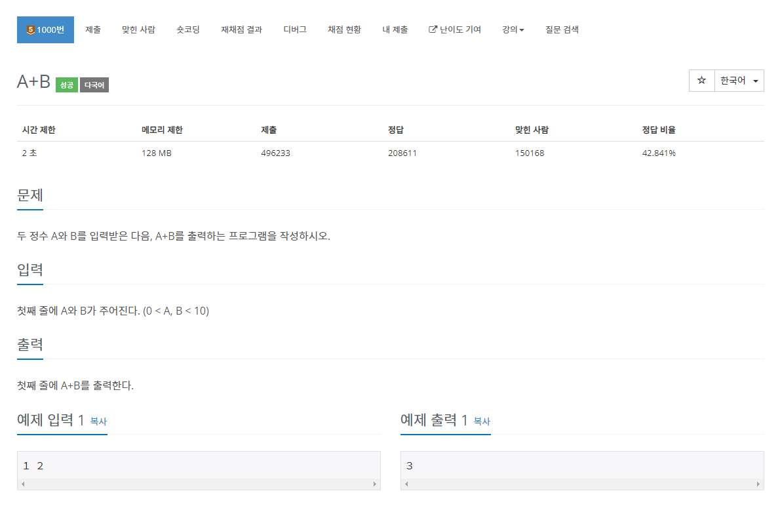Open the 한국어 language dropdown
The width and height of the screenshot is (780, 508).
(x=739, y=80)
